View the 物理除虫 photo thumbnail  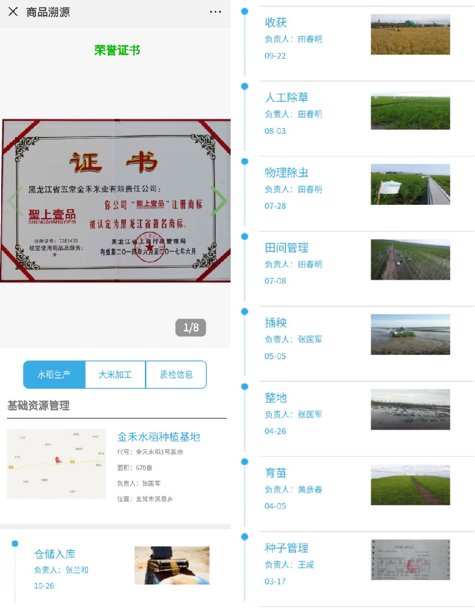click(410, 185)
